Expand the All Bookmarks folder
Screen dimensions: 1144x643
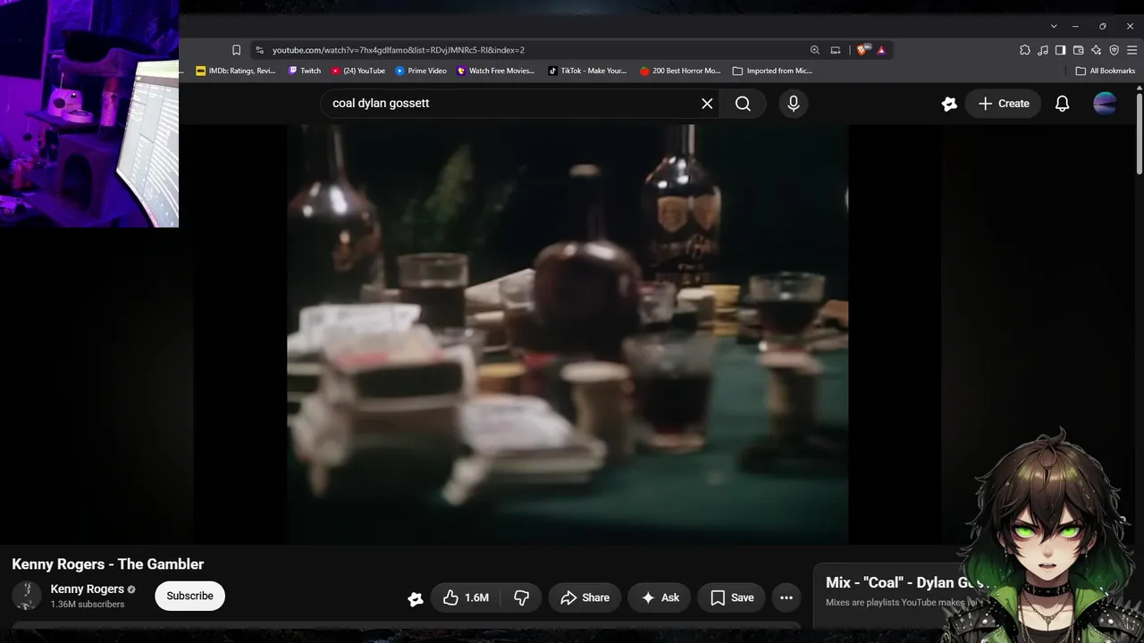1106,71
